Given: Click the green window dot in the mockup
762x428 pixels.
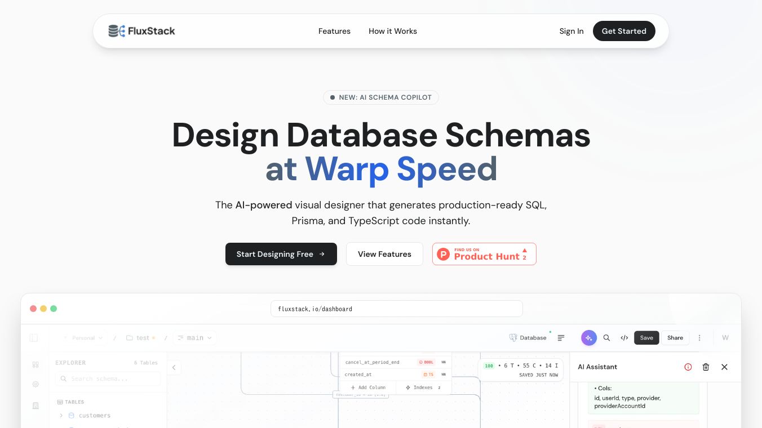Looking at the screenshot, I should (x=54, y=309).
